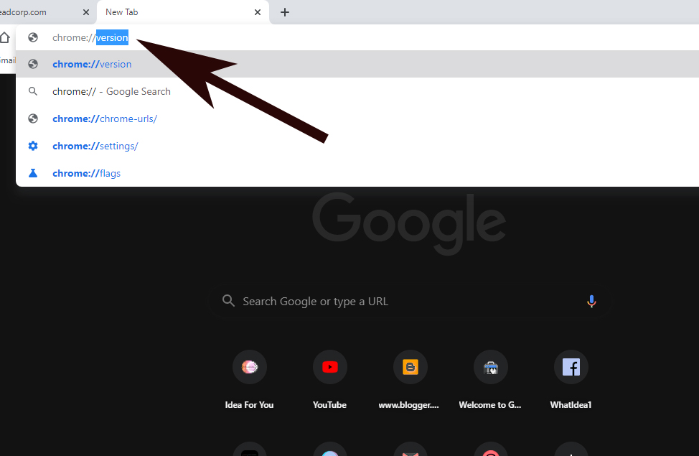
Task: Open the chrome://settings/ suggestion
Action: click(357, 146)
